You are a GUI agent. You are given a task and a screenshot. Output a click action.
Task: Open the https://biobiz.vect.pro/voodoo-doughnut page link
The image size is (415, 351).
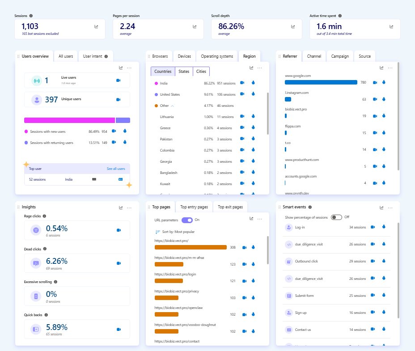tap(185, 325)
